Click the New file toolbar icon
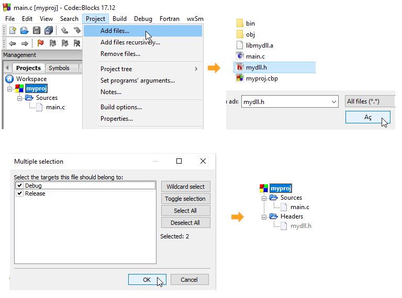This screenshot has height=298, width=402. [13, 30]
